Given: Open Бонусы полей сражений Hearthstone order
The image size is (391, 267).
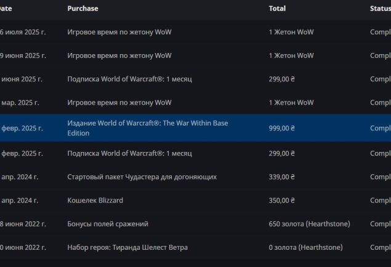Looking at the screenshot, I should pyautogui.click(x=196, y=224).
